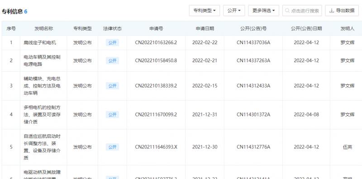
Task: Click application date 2022-02-21
Action: point(205,60)
